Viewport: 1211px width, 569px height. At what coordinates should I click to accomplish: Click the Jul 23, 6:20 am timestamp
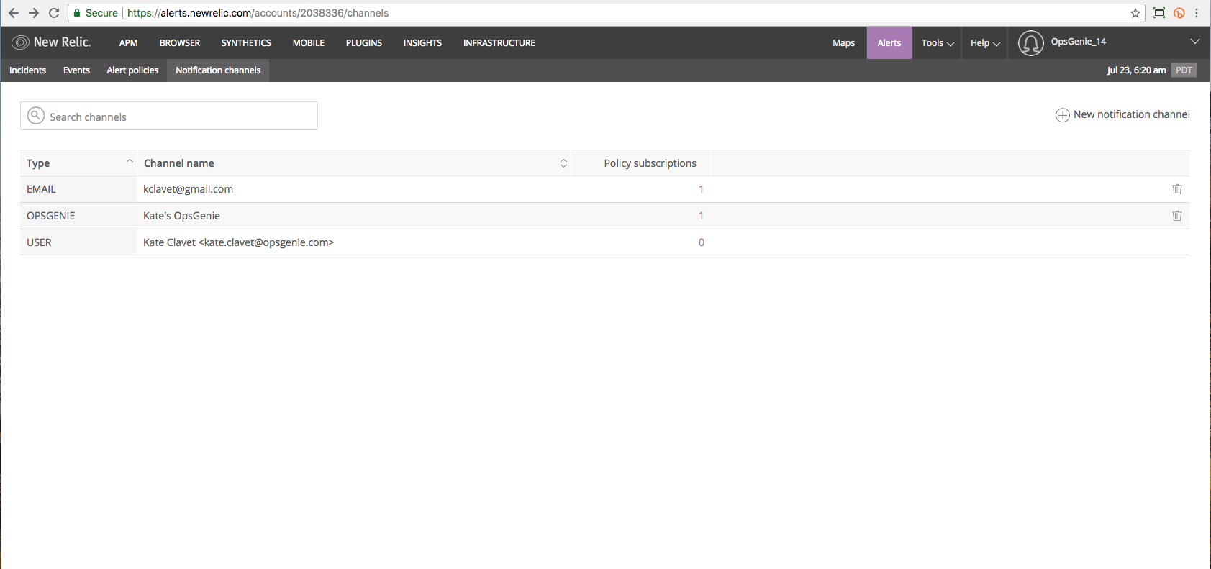pos(1136,70)
